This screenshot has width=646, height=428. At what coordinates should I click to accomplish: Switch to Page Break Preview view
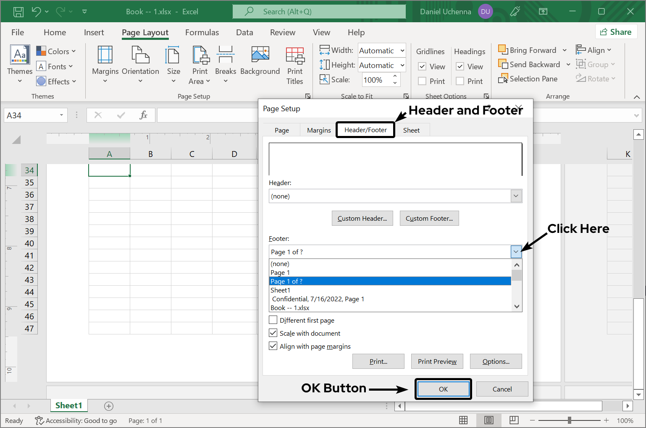pos(514,420)
